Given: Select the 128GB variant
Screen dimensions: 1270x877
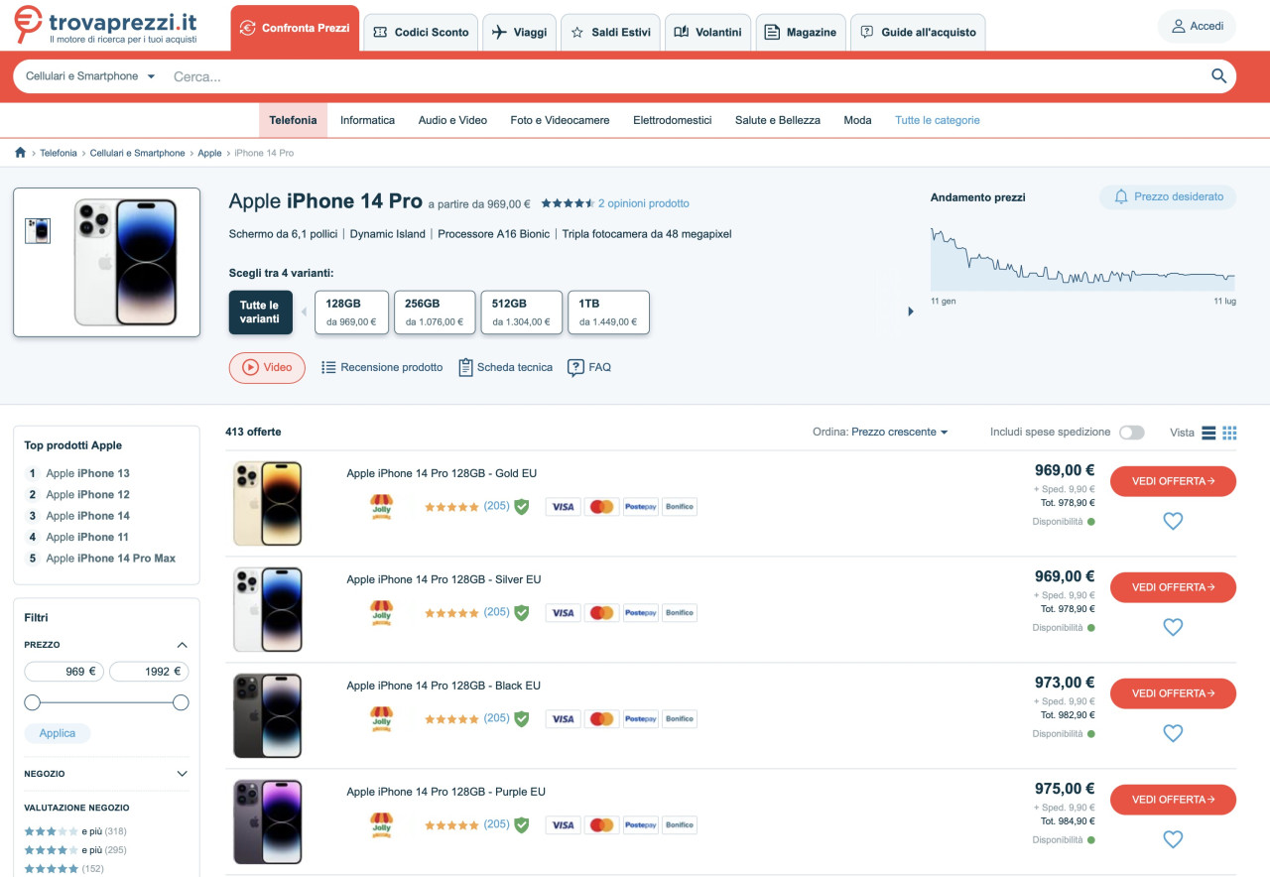Looking at the screenshot, I should [351, 312].
